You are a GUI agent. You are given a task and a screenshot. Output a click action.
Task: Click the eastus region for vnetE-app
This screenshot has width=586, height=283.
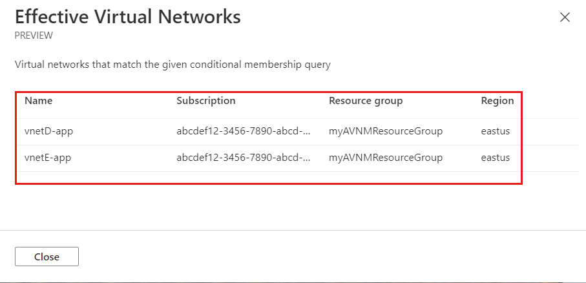[496, 158]
